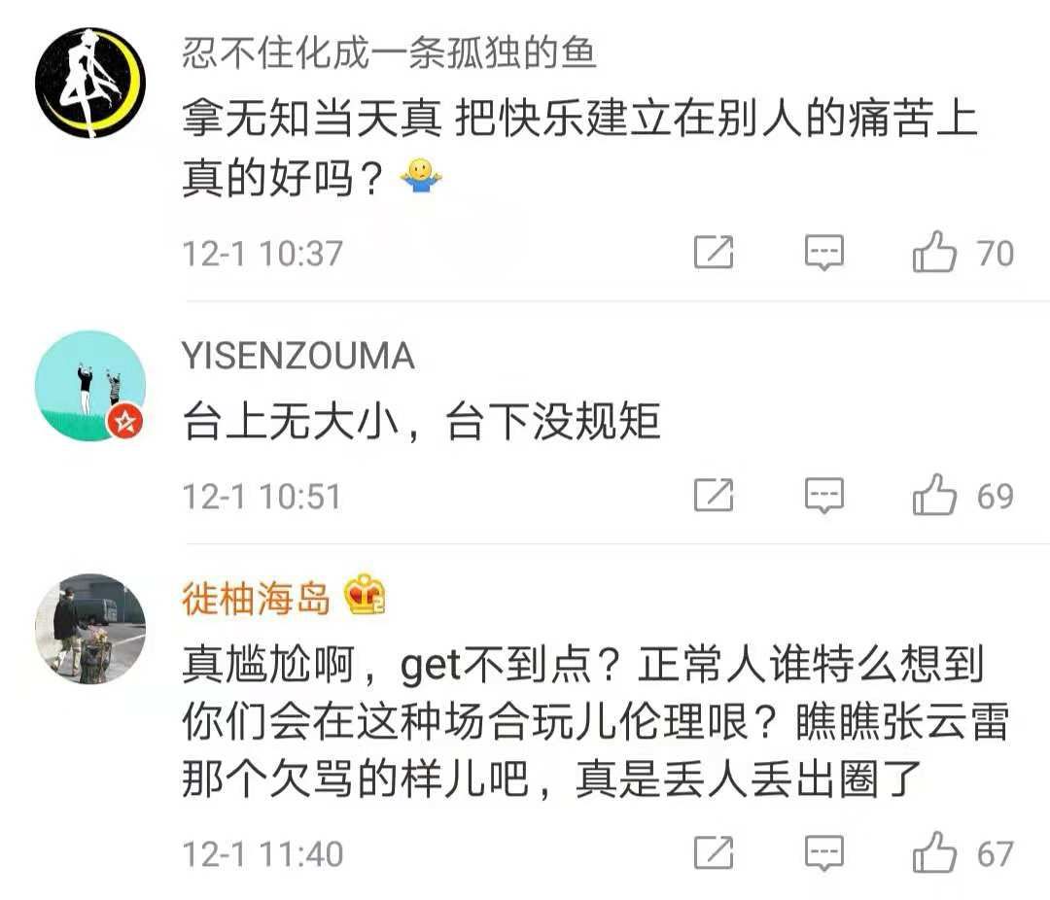This screenshot has width=1050, height=900.
Task: Tap the crown membership badge beside 徙柚海岛
Action: coord(365,595)
